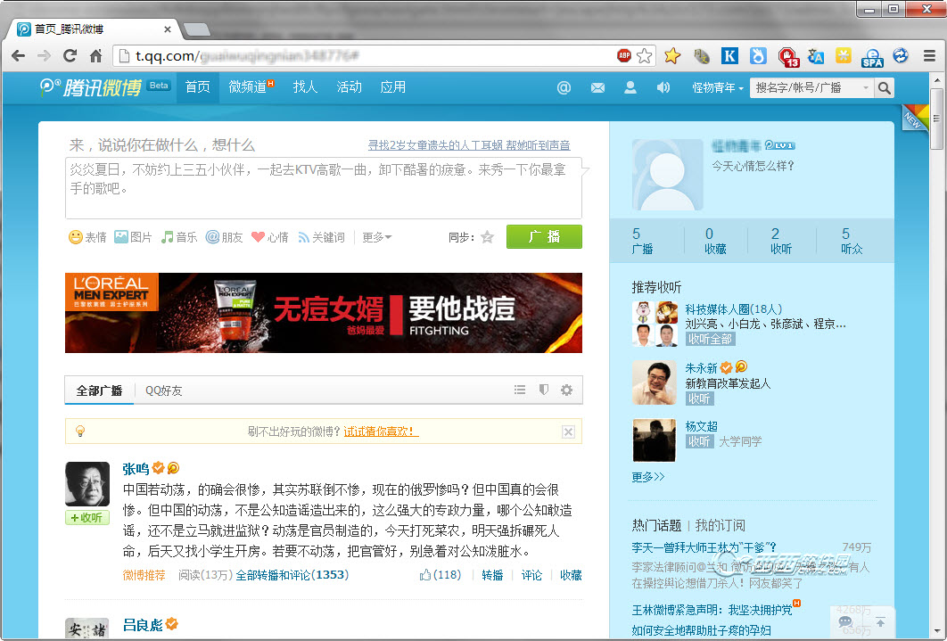Screen dimensions: 947x641
Task: Mention a friend with 朋友
Action: coord(224,237)
